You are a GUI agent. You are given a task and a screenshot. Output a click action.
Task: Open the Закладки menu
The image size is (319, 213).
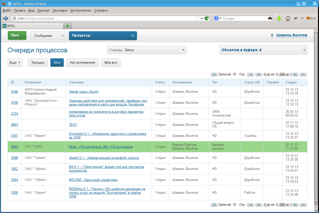[60, 11]
